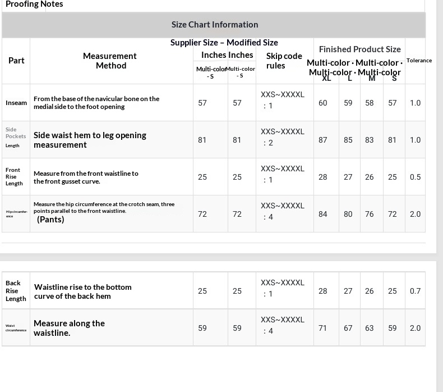Click the XL value '60' in Inseam row
This screenshot has height=392, width=443.
tap(322, 103)
